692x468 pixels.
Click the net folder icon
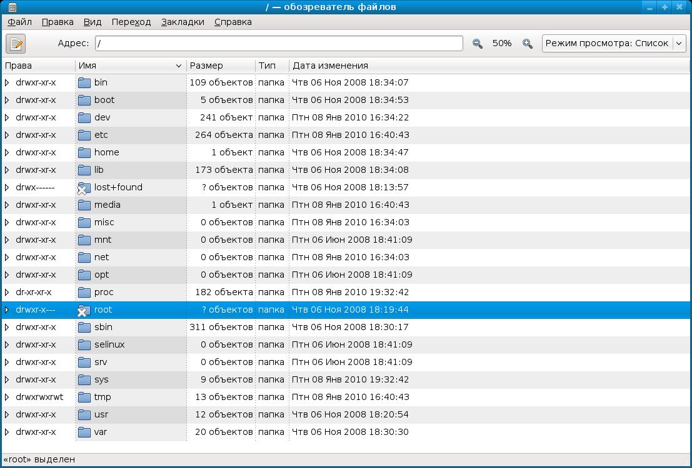click(x=84, y=257)
